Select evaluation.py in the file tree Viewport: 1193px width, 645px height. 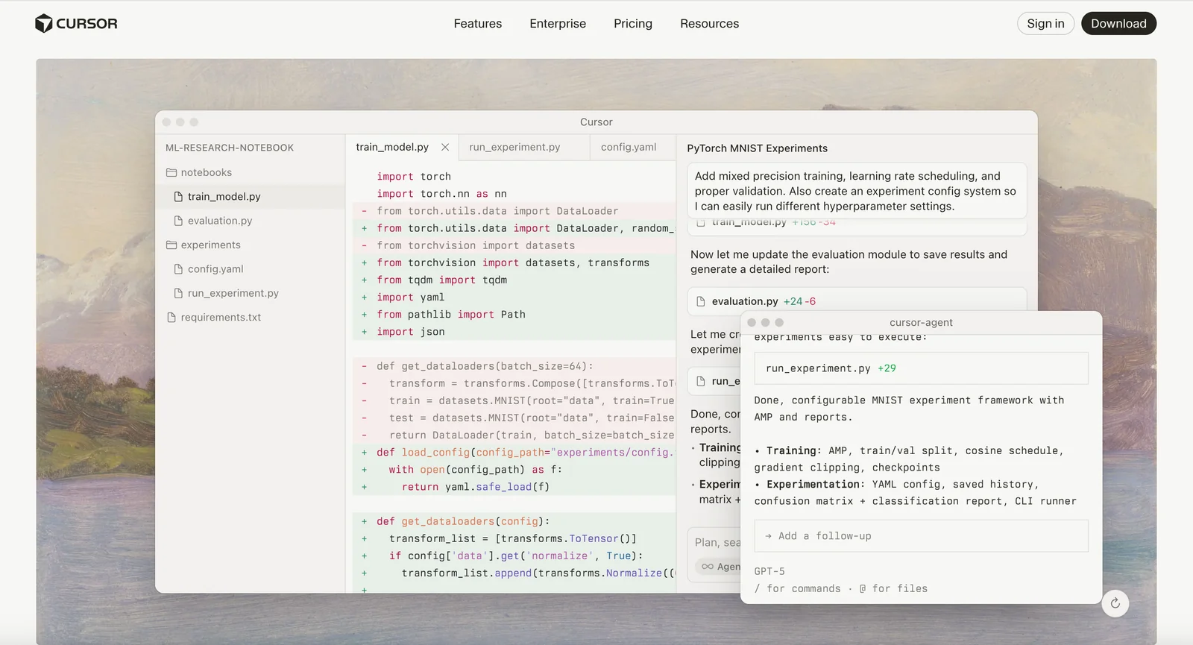[220, 221]
